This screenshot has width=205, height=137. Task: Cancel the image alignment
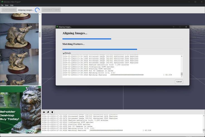[179, 82]
